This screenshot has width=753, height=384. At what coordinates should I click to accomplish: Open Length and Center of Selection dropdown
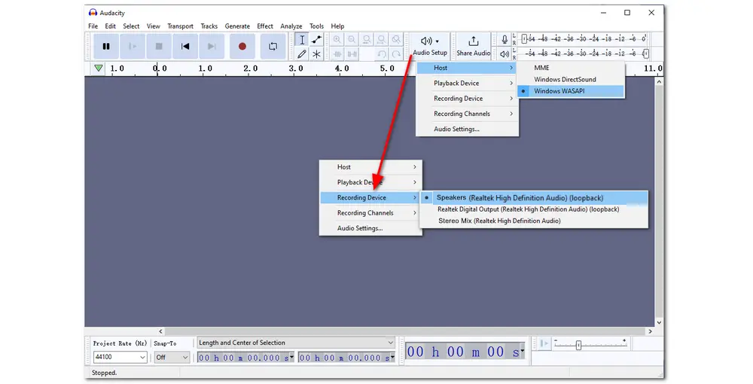[x=296, y=343]
